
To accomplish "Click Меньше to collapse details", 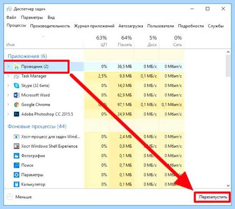I will [x=23, y=197].
